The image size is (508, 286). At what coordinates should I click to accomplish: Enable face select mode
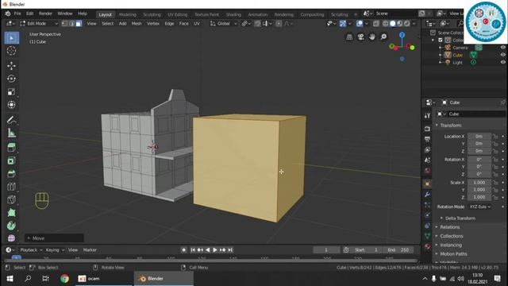click(x=79, y=23)
